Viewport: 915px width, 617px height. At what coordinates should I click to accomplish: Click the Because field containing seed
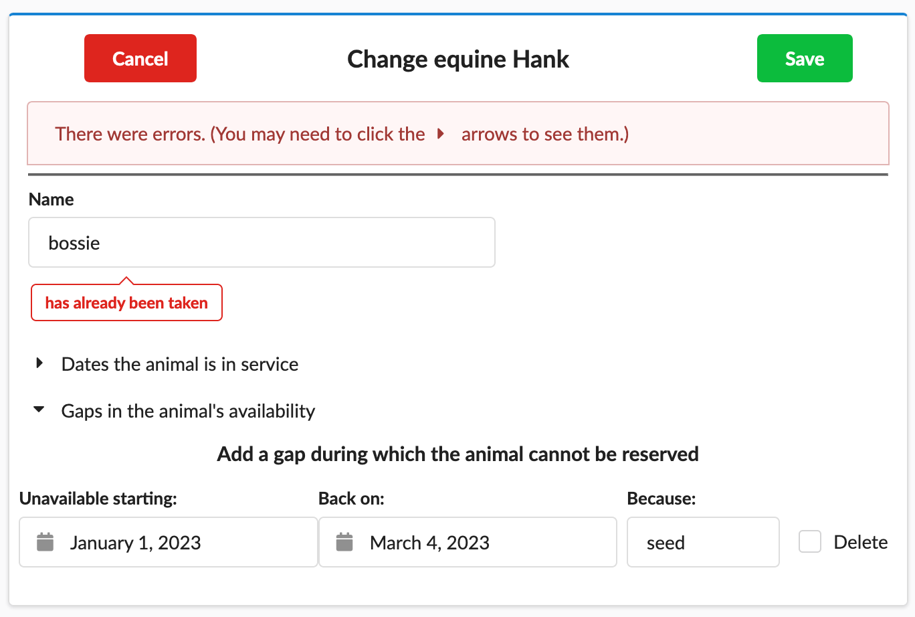(703, 542)
